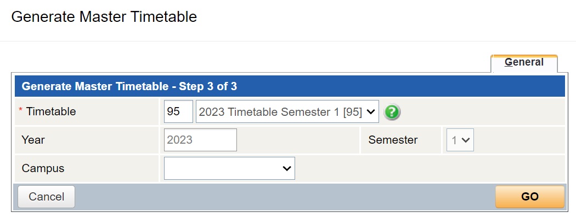This screenshot has width=576, height=218.
Task: Click the Campus dropdown chevron arrow
Action: (286, 169)
